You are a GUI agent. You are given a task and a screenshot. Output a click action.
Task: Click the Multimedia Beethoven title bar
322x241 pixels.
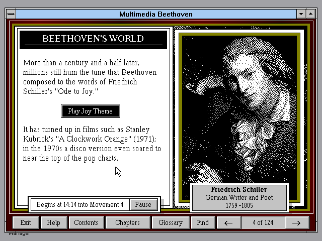[x=156, y=14]
